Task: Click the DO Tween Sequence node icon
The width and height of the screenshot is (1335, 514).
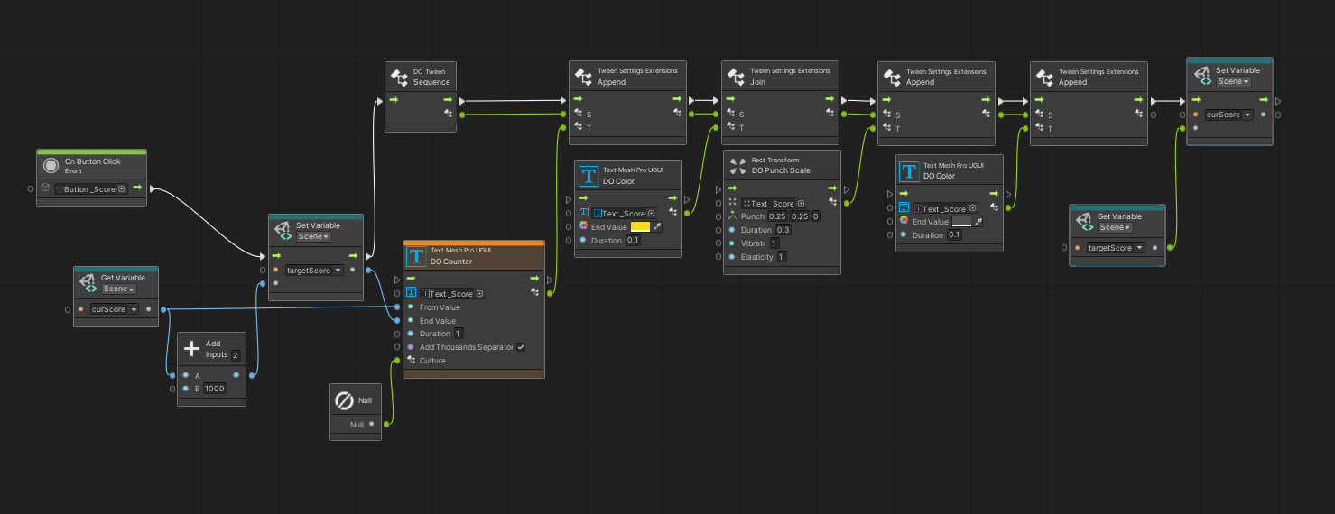Action: pyautogui.click(x=399, y=77)
